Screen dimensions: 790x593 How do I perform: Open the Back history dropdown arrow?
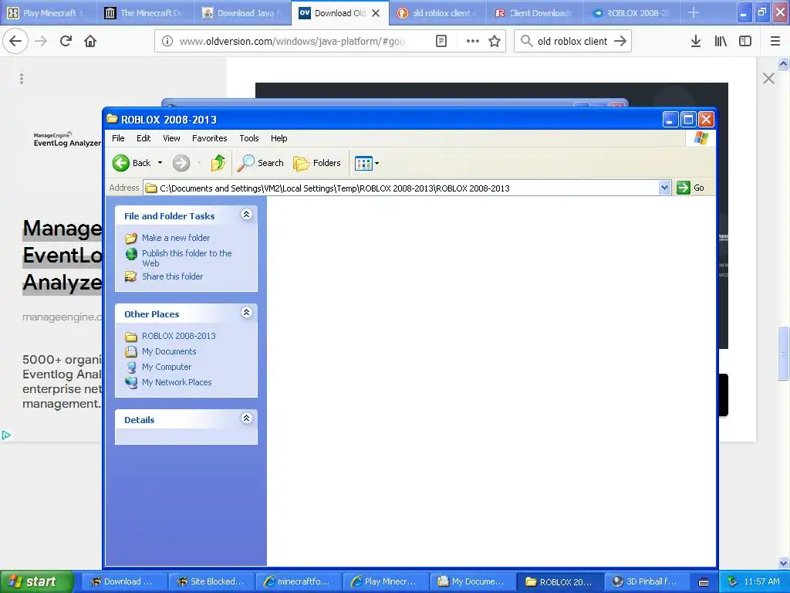point(160,163)
